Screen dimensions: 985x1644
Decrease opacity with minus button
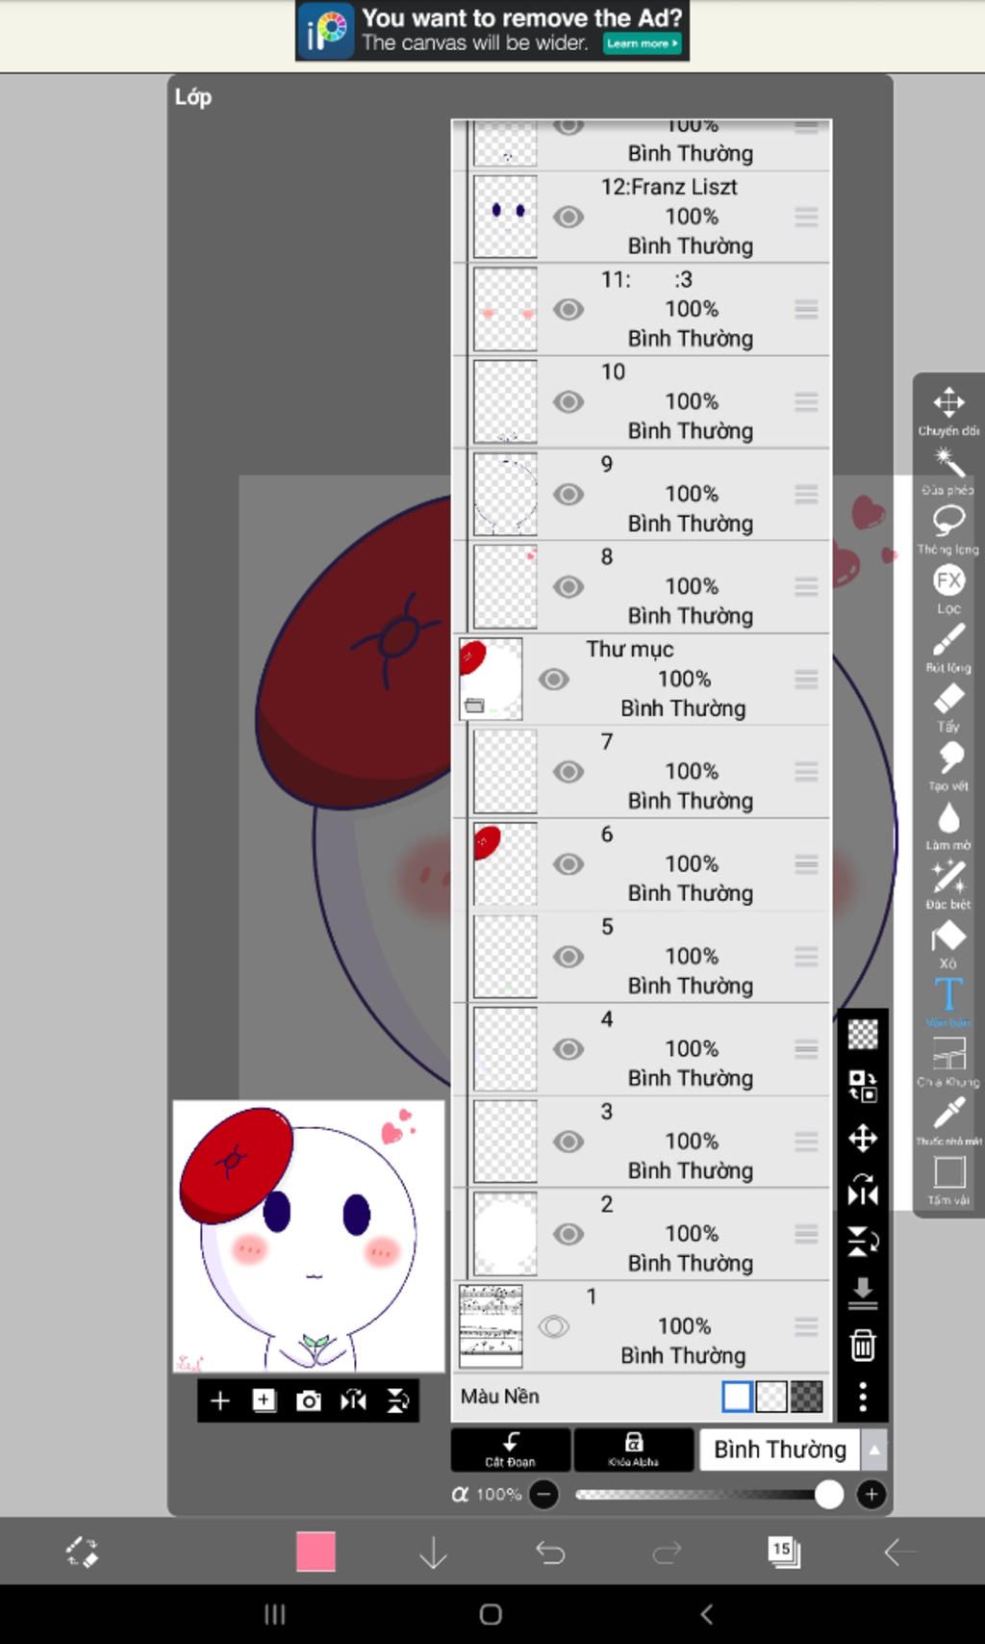tap(544, 1494)
